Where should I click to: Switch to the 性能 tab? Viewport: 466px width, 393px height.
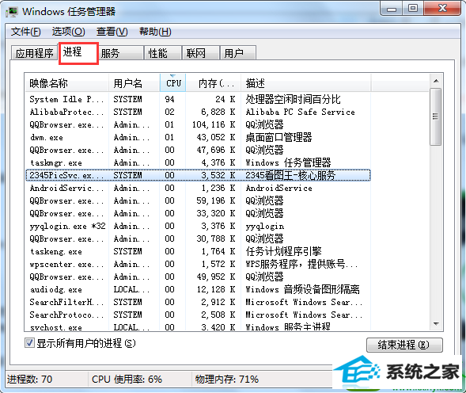163,53
